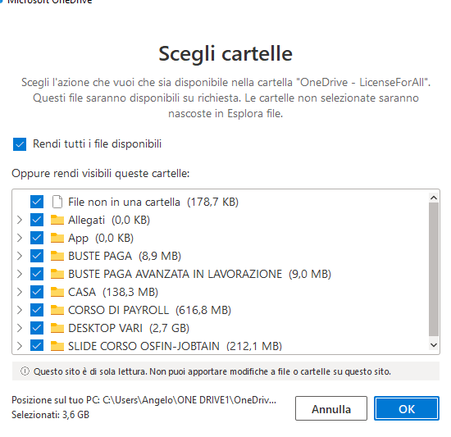Expand the CORSO DI PAYROLL folder
This screenshot has width=451, height=437.
click(20, 310)
